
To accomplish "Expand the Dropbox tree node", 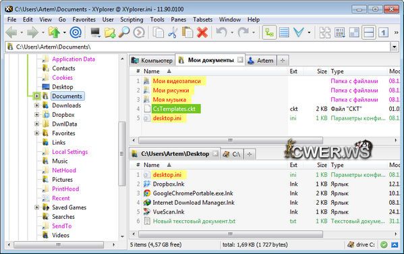I will [x=37, y=115].
